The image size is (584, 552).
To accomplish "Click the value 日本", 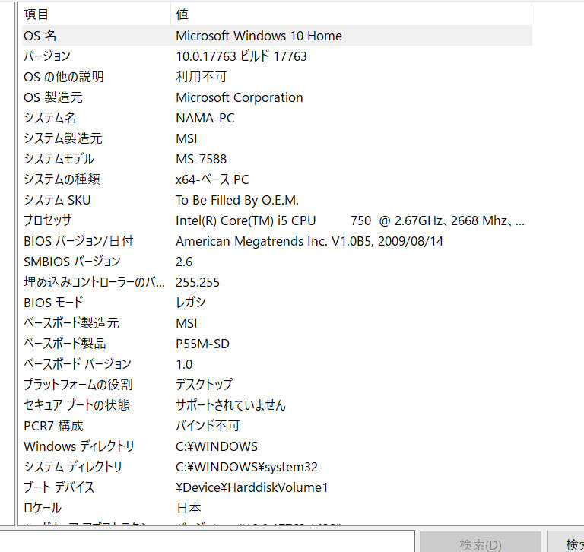I will (189, 508).
